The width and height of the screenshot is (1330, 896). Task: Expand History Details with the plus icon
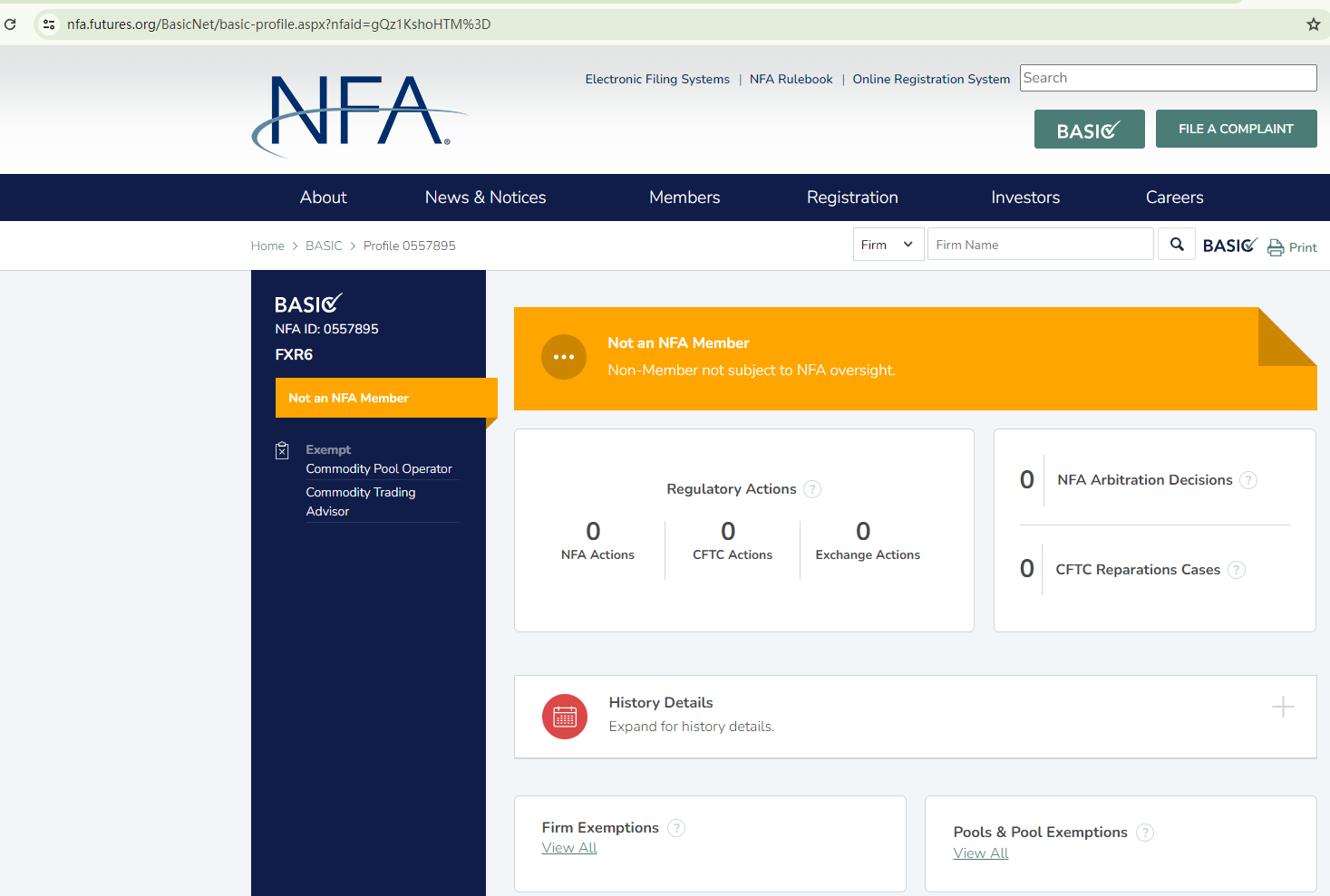1282,707
